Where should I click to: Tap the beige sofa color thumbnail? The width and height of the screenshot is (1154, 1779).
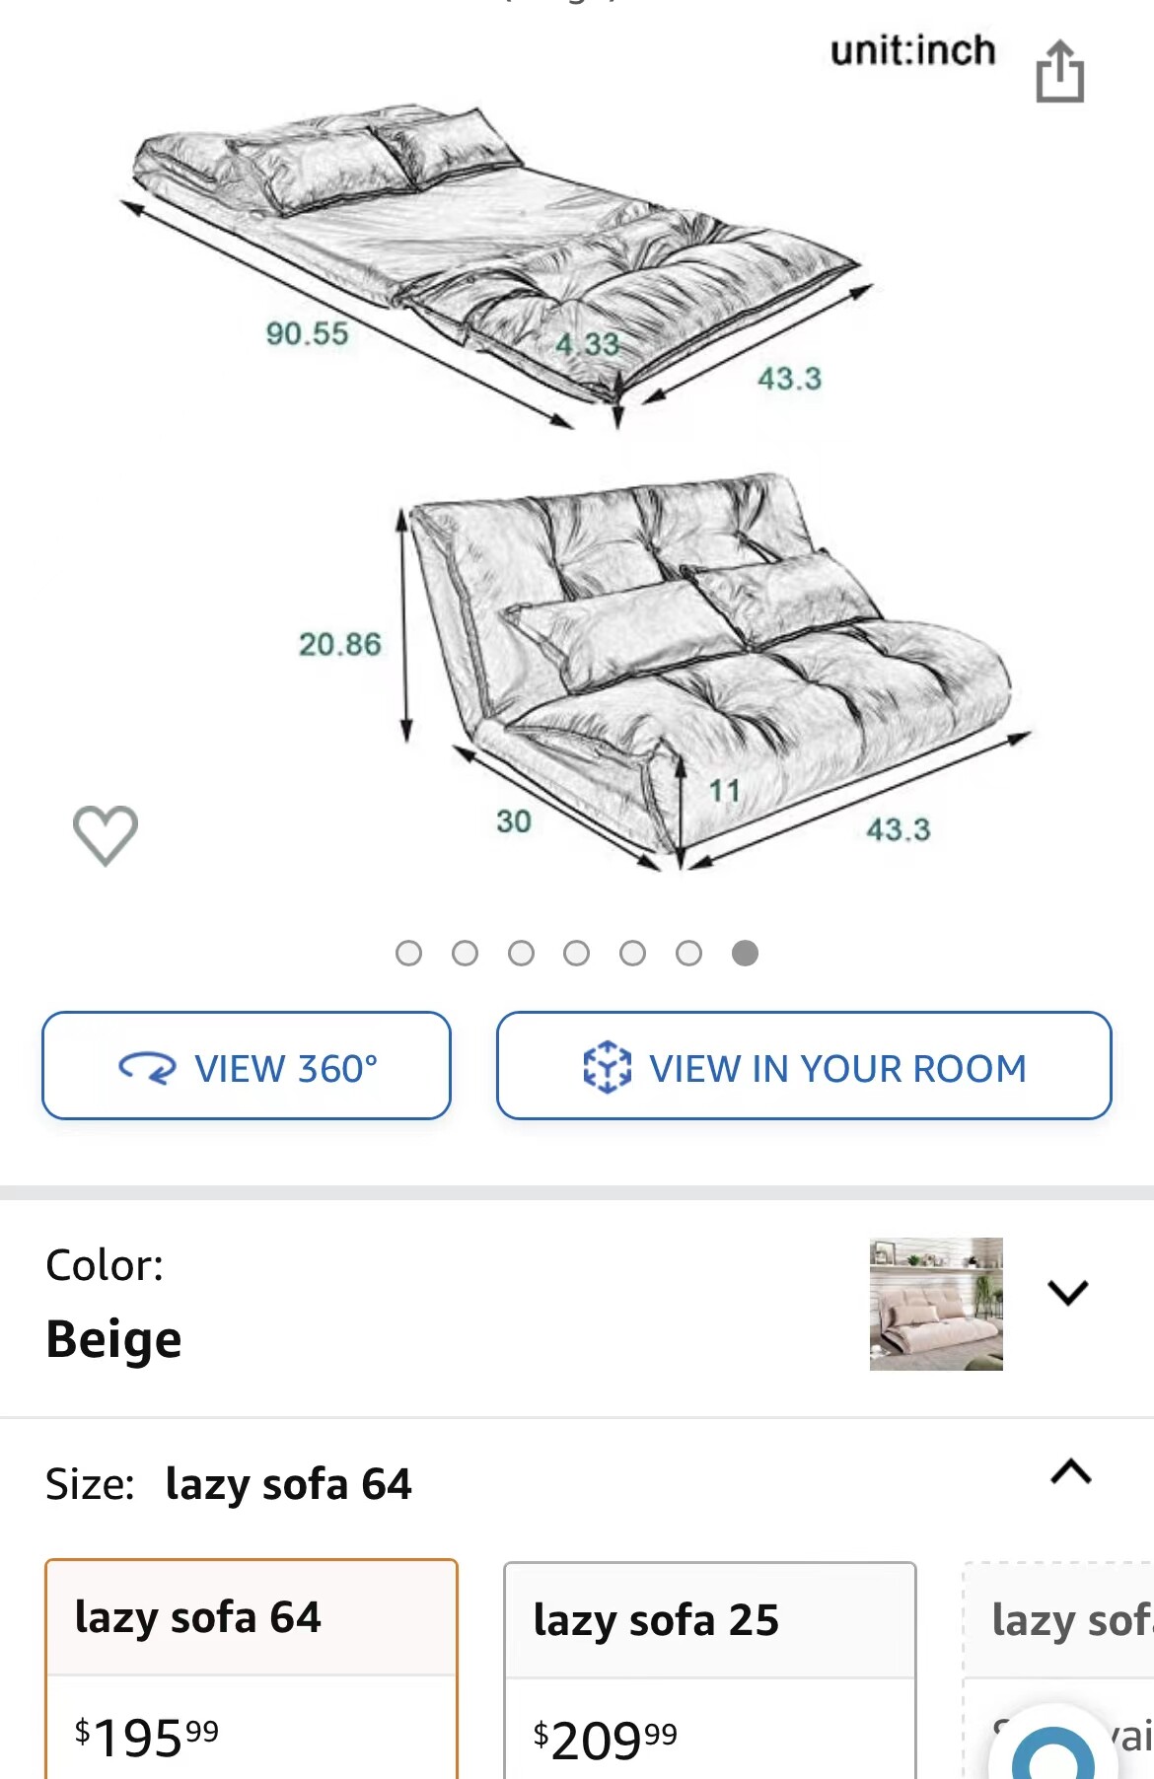click(936, 1304)
